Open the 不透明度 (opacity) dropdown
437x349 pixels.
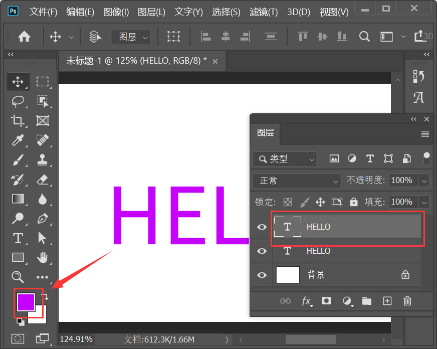coord(424,181)
